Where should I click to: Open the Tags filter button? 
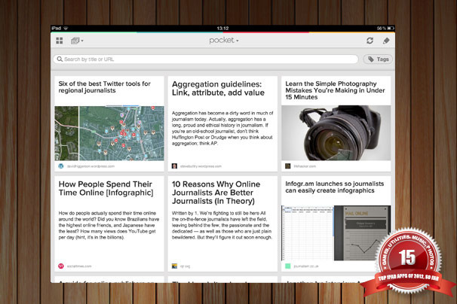click(378, 59)
